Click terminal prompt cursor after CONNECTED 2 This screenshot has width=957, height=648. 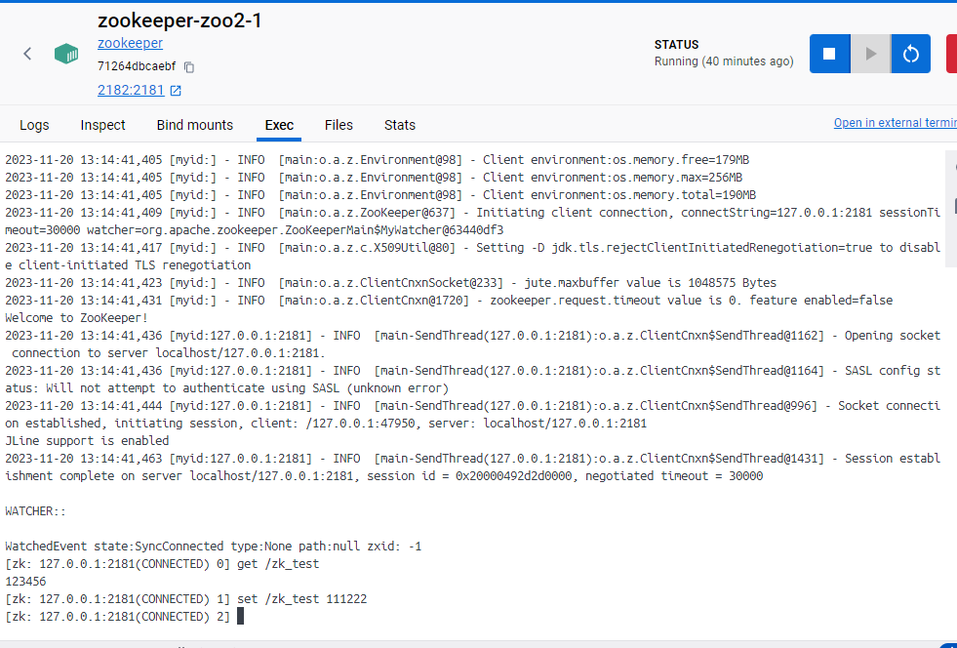[241, 616]
